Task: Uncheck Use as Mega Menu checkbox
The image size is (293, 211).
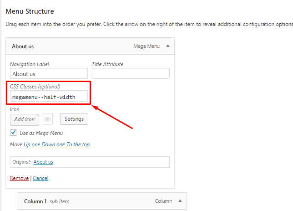Action: coord(13,133)
